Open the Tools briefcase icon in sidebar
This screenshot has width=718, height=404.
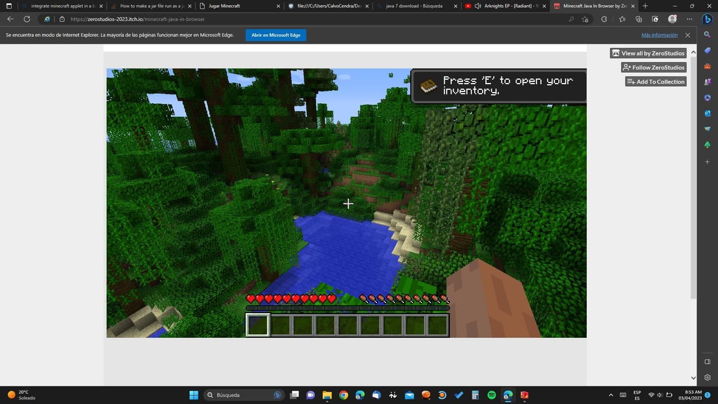707,66
